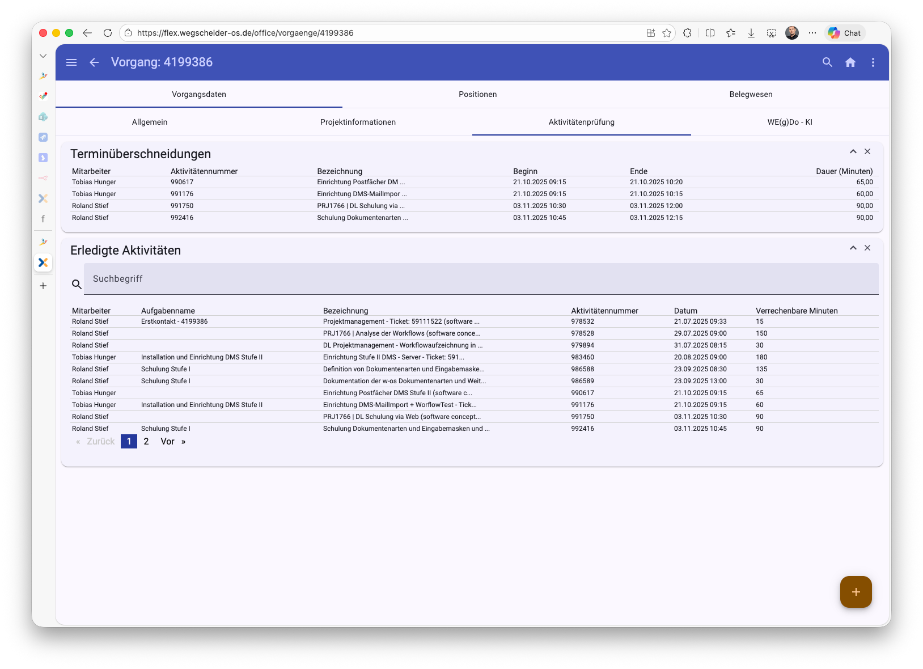Close the Terminüberschneidungen panel
This screenshot has height=669, width=923.
pyautogui.click(x=867, y=151)
